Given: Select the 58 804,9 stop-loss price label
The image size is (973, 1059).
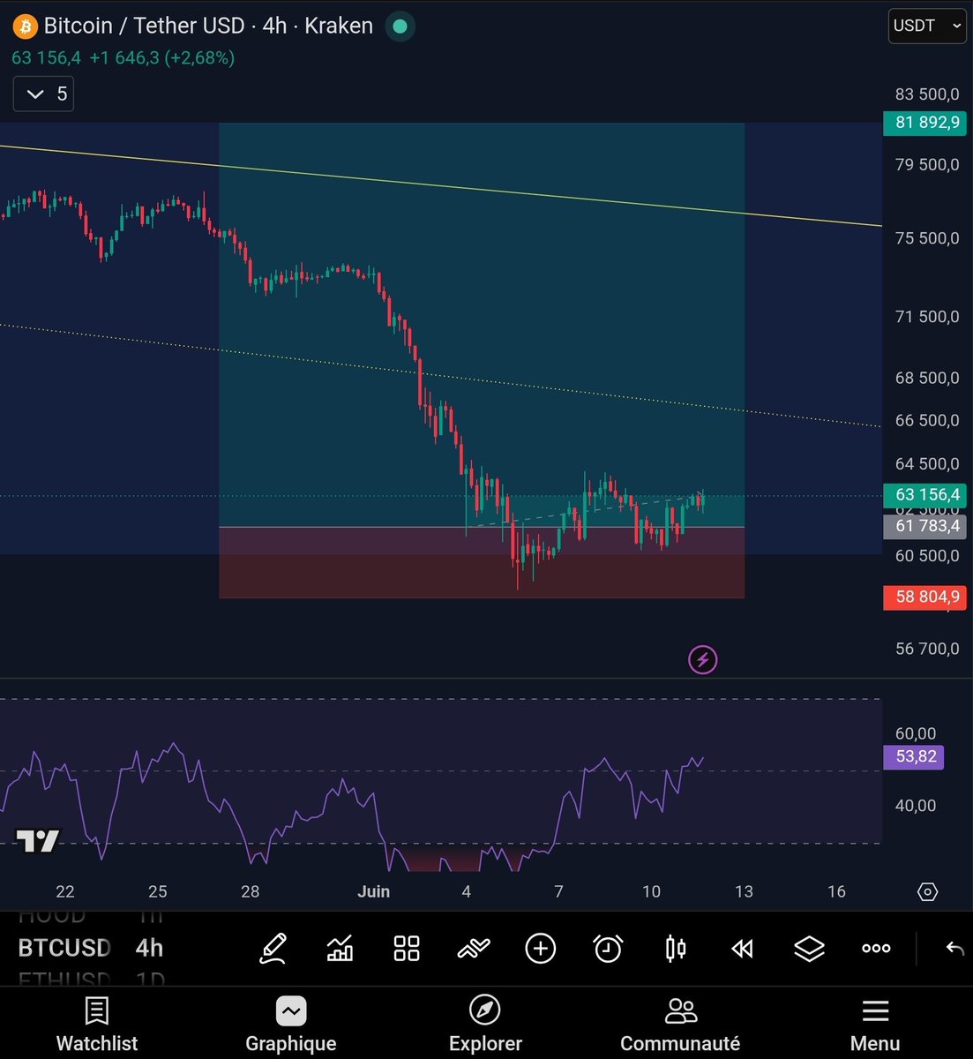Looking at the screenshot, I should (925, 597).
